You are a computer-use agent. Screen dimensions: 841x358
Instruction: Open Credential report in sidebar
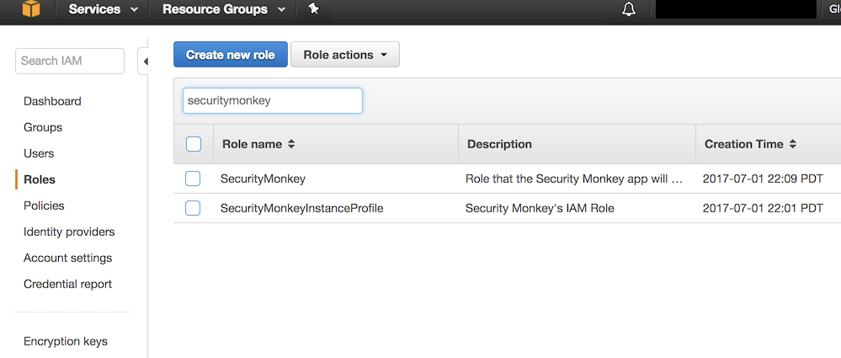point(67,285)
